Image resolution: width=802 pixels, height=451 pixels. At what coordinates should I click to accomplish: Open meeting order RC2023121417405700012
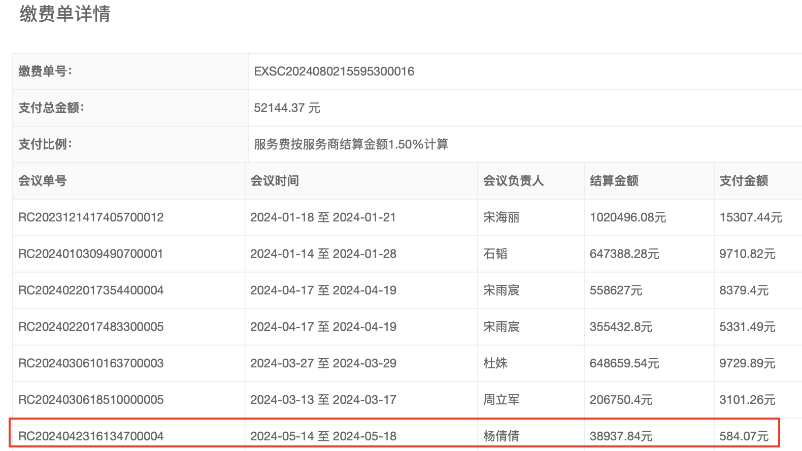(91, 217)
